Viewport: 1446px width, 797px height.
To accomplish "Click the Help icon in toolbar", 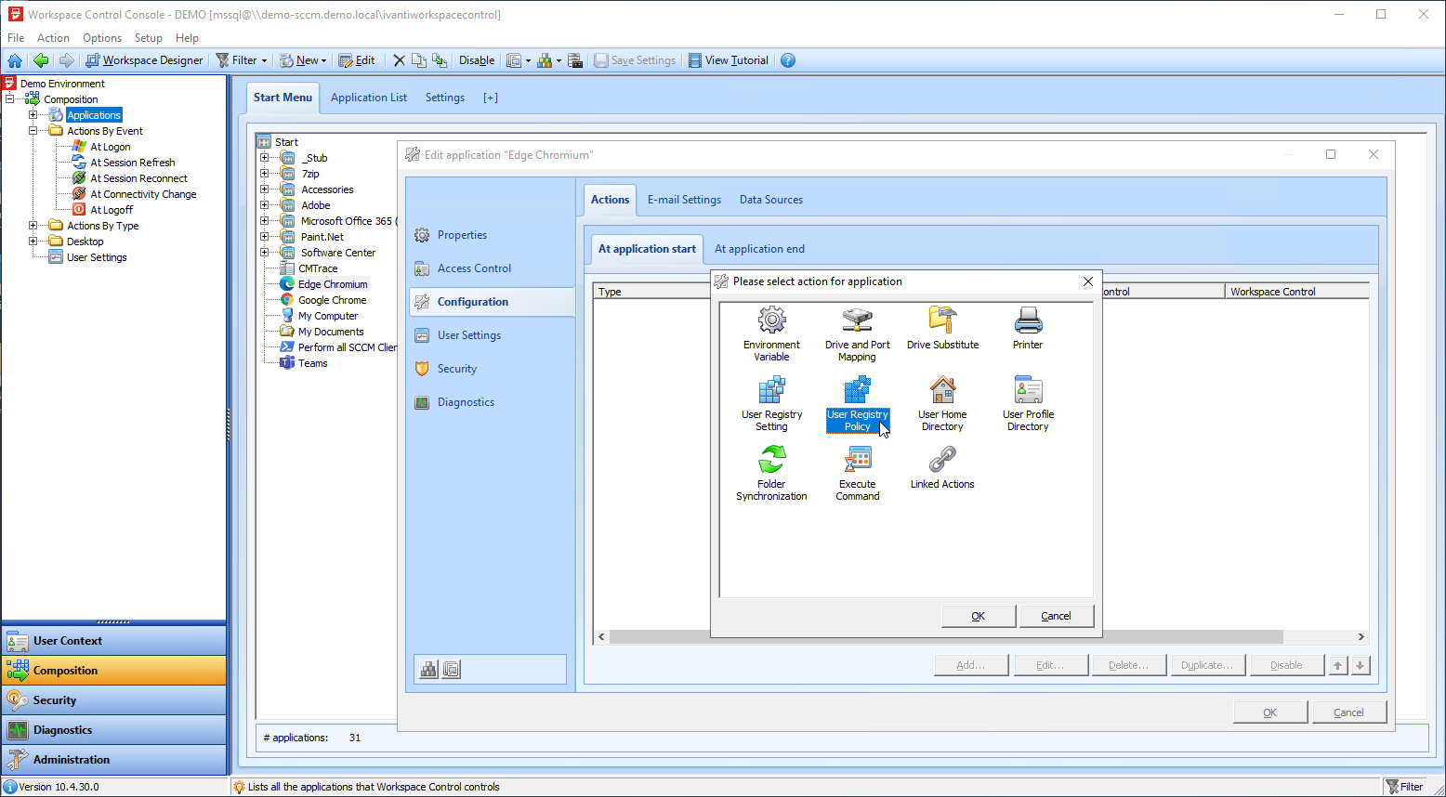I will [788, 60].
